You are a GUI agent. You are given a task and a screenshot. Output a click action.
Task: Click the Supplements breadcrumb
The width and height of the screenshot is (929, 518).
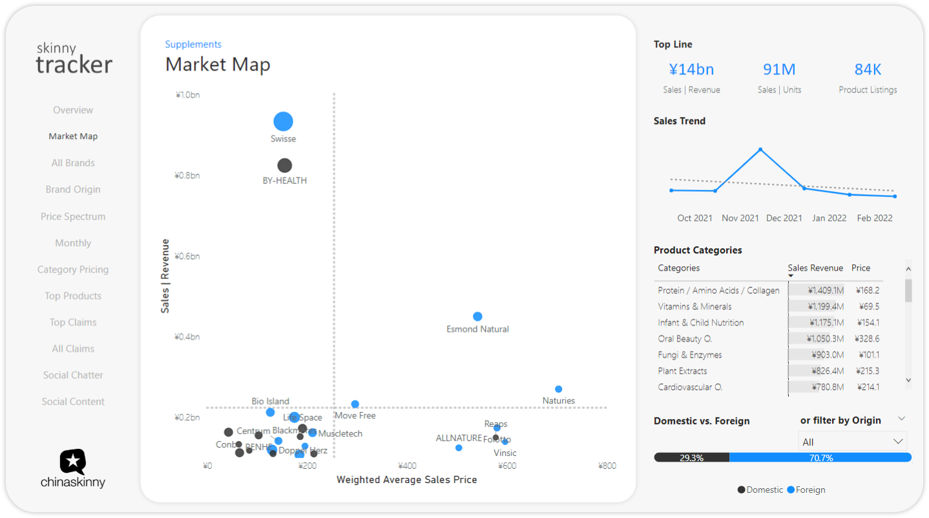[193, 45]
